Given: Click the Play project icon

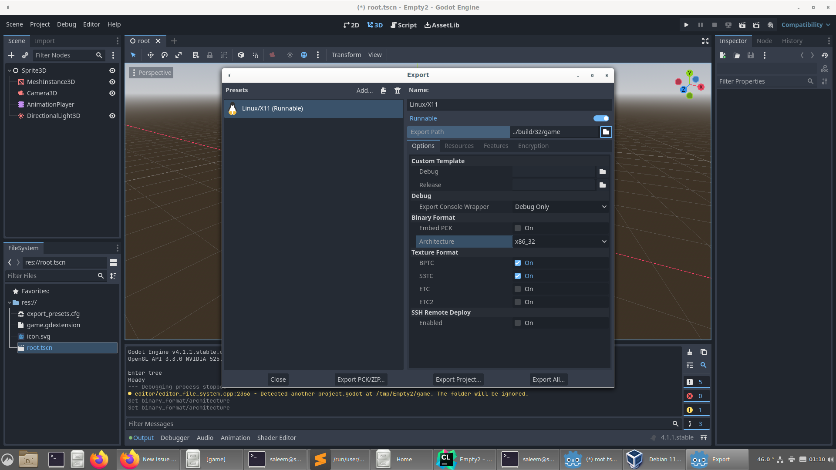Looking at the screenshot, I should (686, 25).
